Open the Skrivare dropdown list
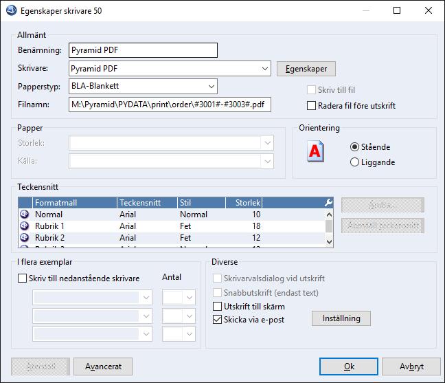The width and height of the screenshot is (445, 383). [265, 69]
